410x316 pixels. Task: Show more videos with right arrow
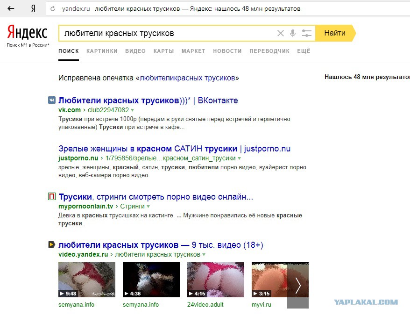tap(298, 285)
